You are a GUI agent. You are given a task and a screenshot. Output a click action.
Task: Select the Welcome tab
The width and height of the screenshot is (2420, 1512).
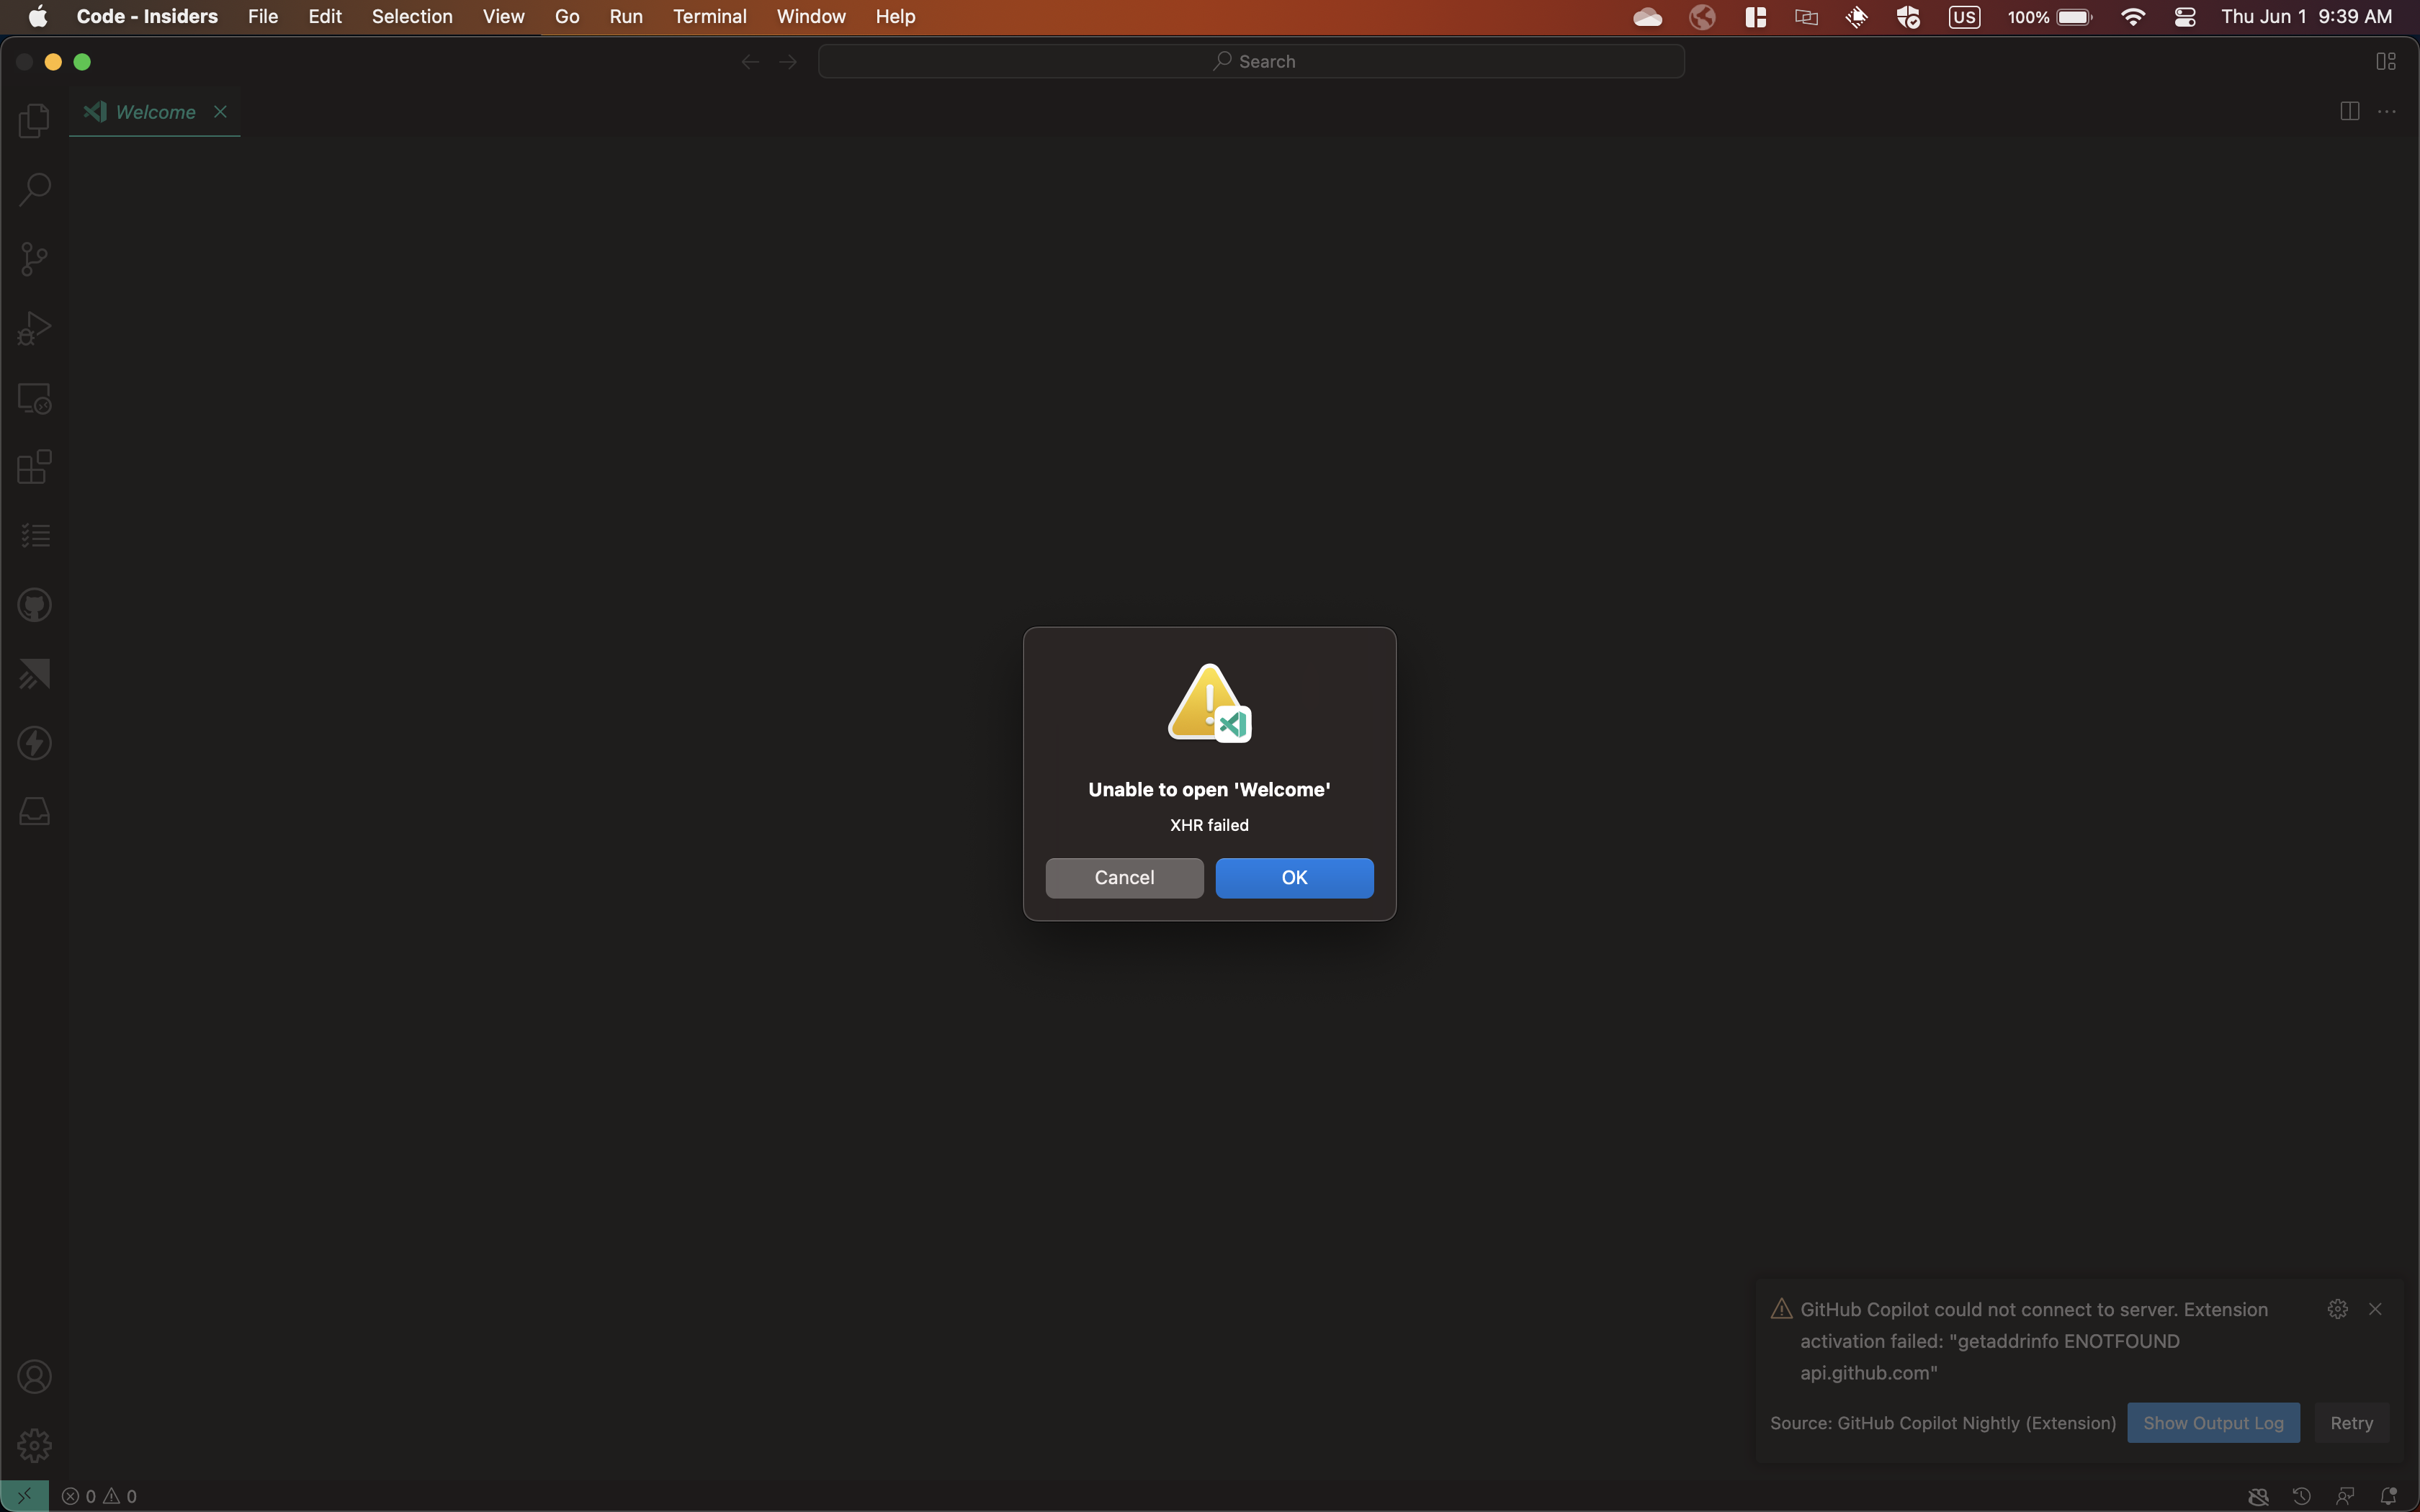coord(155,112)
